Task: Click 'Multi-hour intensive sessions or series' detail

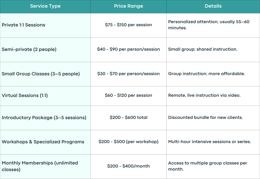Action: tap(210, 142)
